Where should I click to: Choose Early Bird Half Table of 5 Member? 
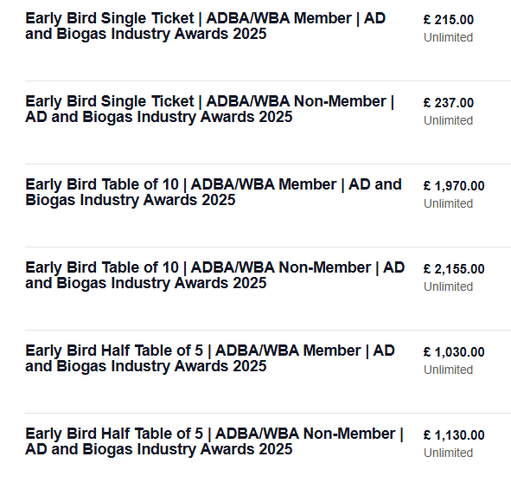click(210, 358)
